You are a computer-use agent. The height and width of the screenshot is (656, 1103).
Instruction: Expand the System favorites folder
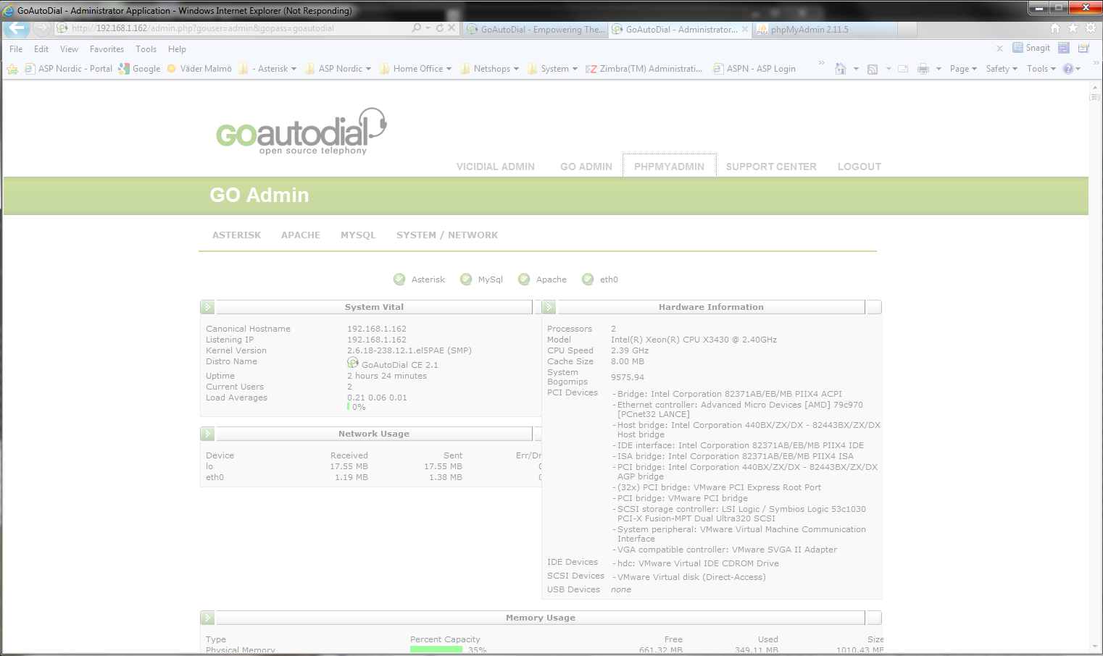(553, 69)
